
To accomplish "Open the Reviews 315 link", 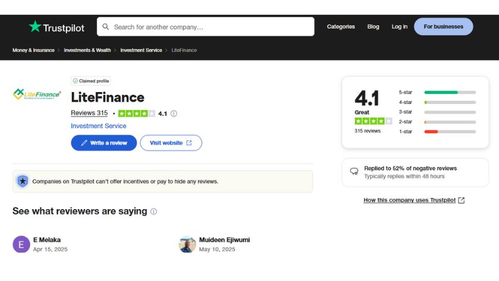I will (89, 113).
